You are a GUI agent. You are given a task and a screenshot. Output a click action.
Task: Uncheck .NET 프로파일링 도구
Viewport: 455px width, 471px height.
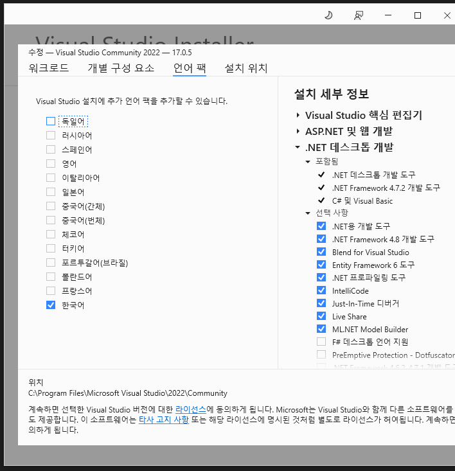321,277
